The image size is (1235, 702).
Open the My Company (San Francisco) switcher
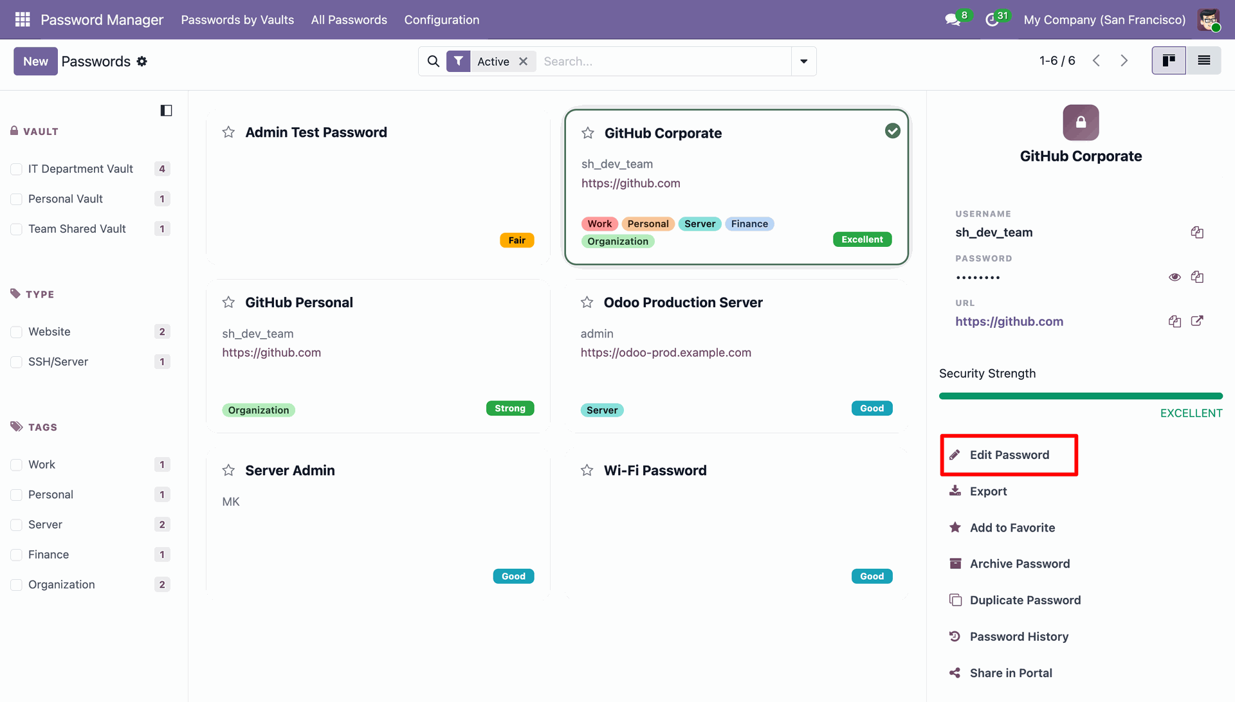(1104, 20)
